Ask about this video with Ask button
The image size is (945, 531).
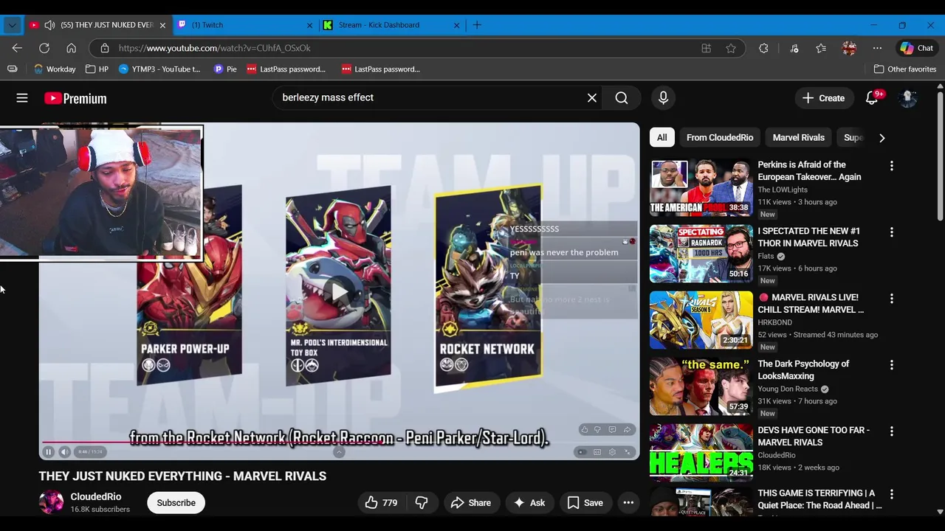tap(529, 503)
